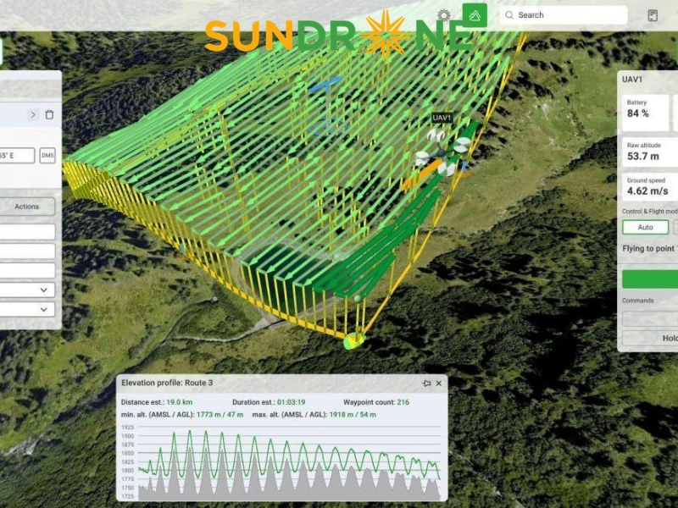The height and width of the screenshot is (508, 678).
Task: Click the green button under Flying to point
Action: [x=650, y=279]
